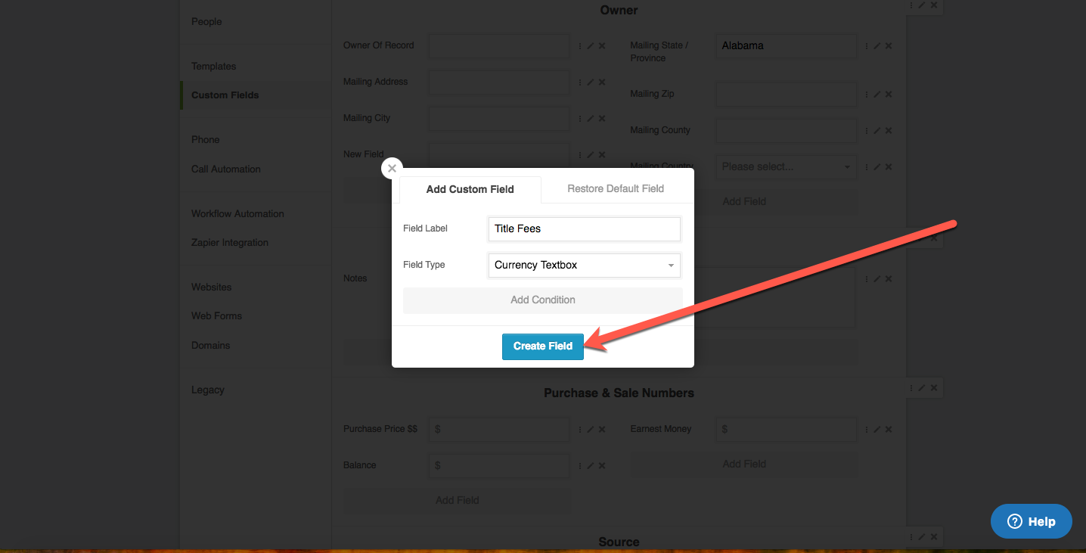The width and height of the screenshot is (1086, 553).
Task: Edit the Purchase & Sale Numbers section
Action: pyautogui.click(x=922, y=388)
